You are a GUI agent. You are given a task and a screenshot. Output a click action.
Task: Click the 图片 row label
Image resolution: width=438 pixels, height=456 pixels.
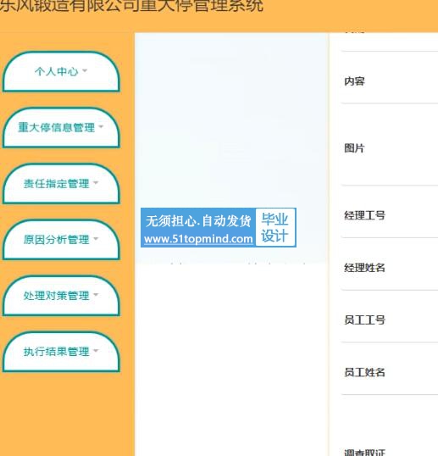(354, 148)
